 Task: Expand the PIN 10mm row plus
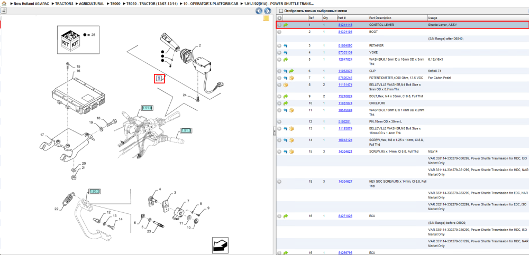pyautogui.click(x=280, y=121)
